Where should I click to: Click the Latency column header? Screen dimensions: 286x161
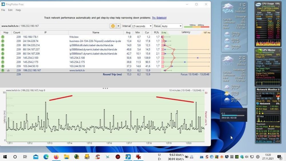(186, 32)
